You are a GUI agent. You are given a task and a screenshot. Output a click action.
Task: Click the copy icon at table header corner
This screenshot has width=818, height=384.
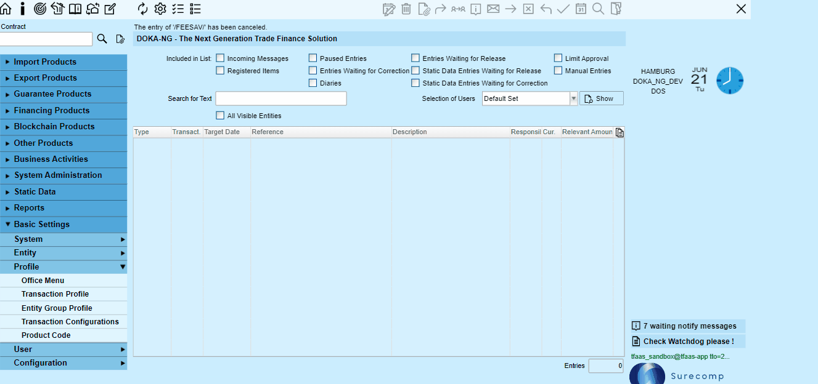click(620, 132)
